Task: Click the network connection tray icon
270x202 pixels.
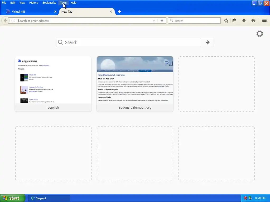Action: (x=250, y=198)
